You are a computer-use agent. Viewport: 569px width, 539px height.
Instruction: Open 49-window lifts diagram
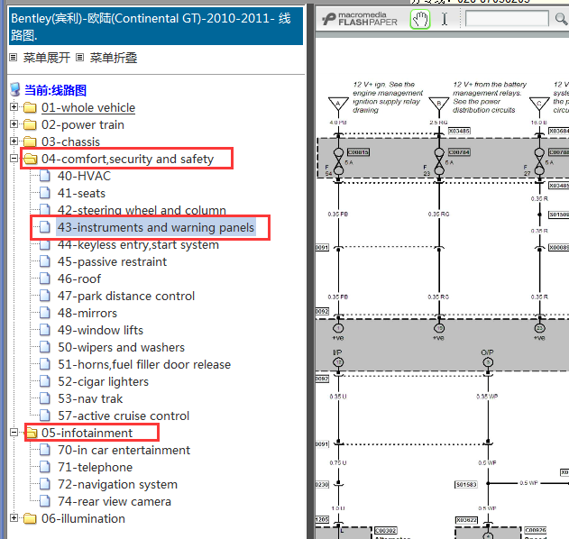point(100,331)
